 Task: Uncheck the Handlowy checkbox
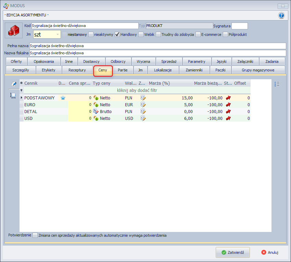click(x=117, y=34)
